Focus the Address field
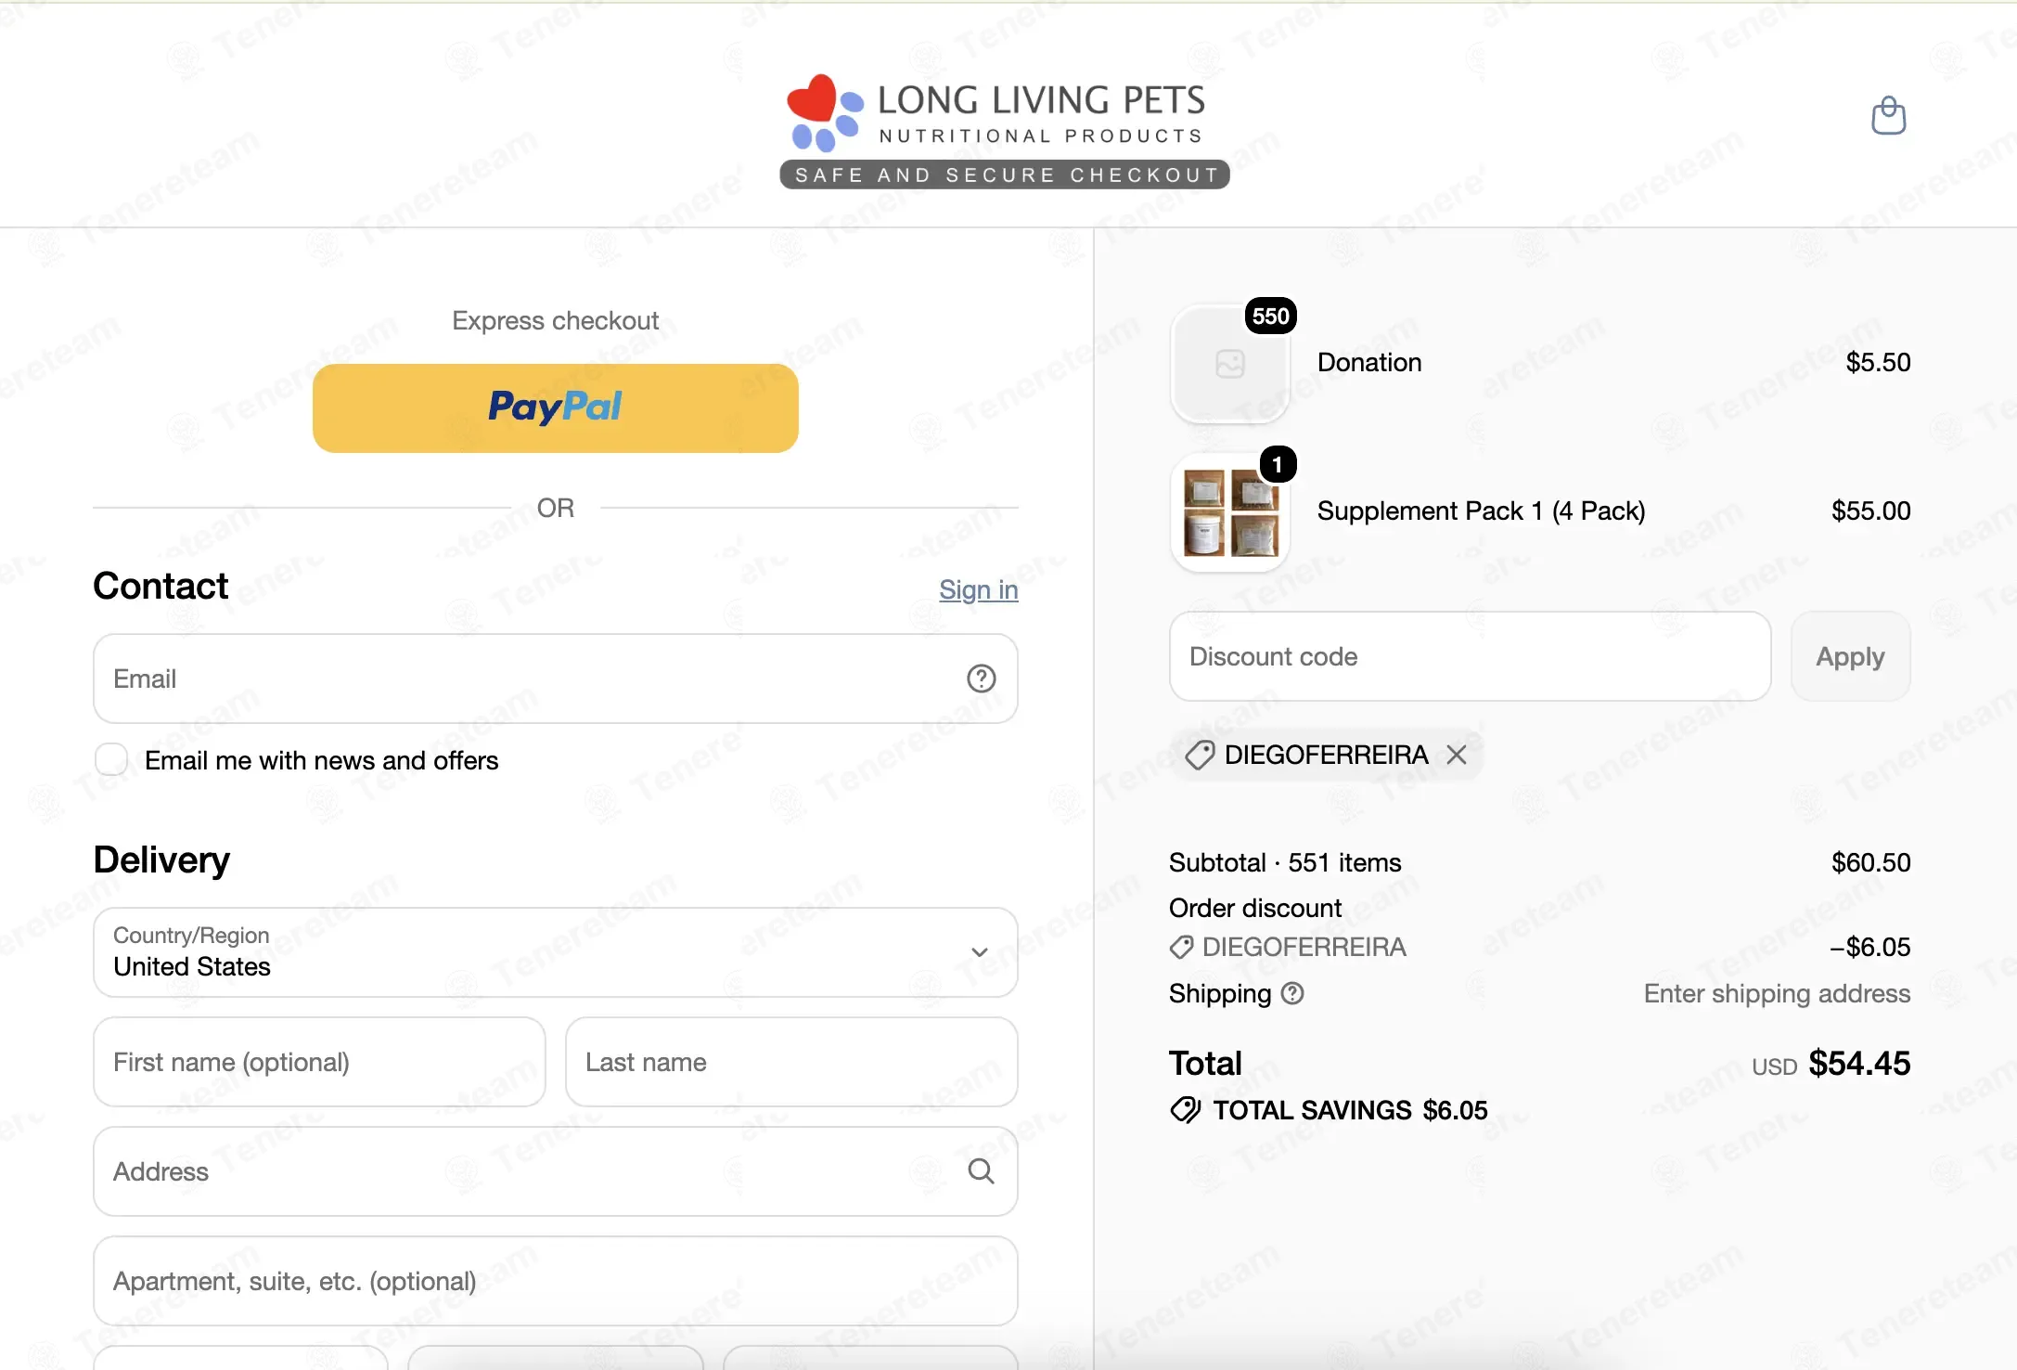The width and height of the screenshot is (2017, 1370). point(555,1171)
